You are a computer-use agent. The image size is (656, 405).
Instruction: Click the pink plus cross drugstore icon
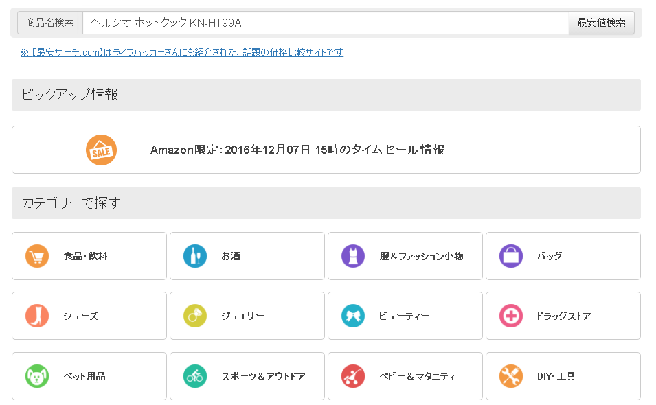[511, 316]
